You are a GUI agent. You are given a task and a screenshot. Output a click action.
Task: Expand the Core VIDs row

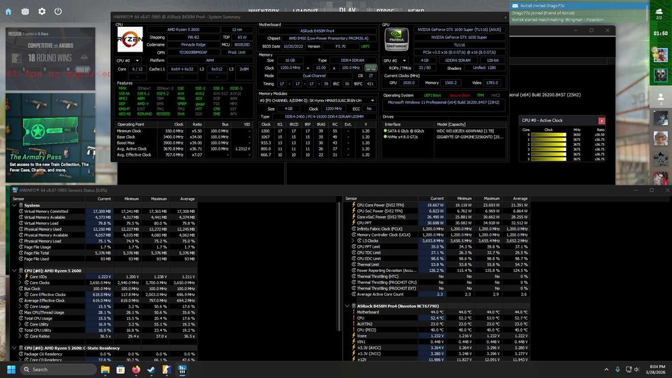20,277
